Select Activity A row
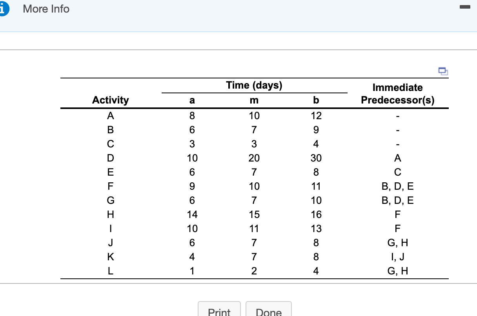 coord(110,116)
